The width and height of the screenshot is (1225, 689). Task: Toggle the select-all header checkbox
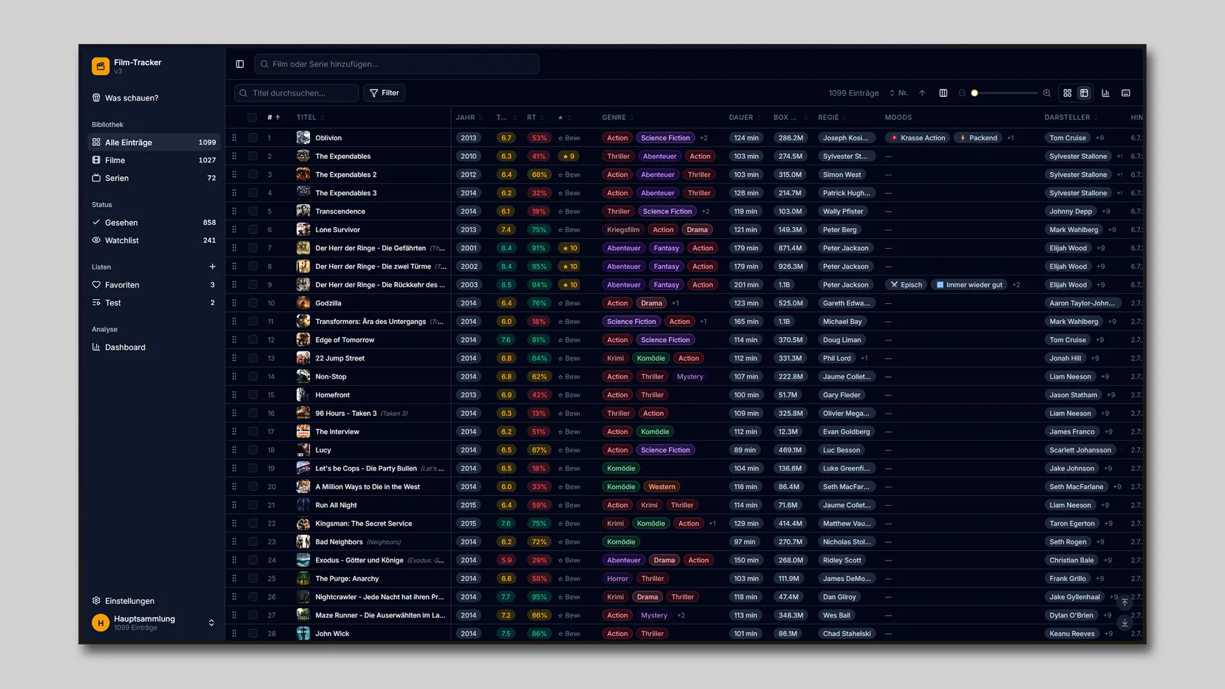click(x=252, y=117)
